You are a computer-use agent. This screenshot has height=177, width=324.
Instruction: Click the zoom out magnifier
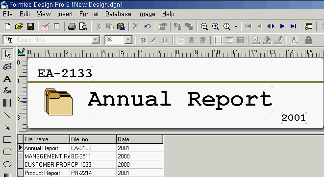tap(204, 26)
